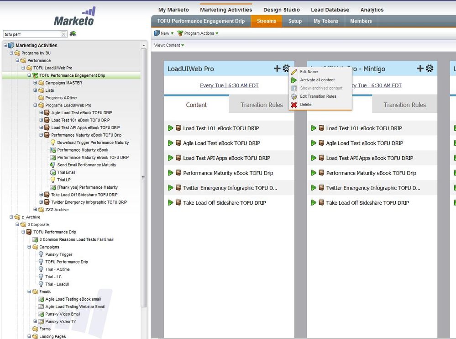Click the tree panel scroll-up arrow
The width and height of the screenshot is (456, 339).
pyautogui.click(x=144, y=45)
